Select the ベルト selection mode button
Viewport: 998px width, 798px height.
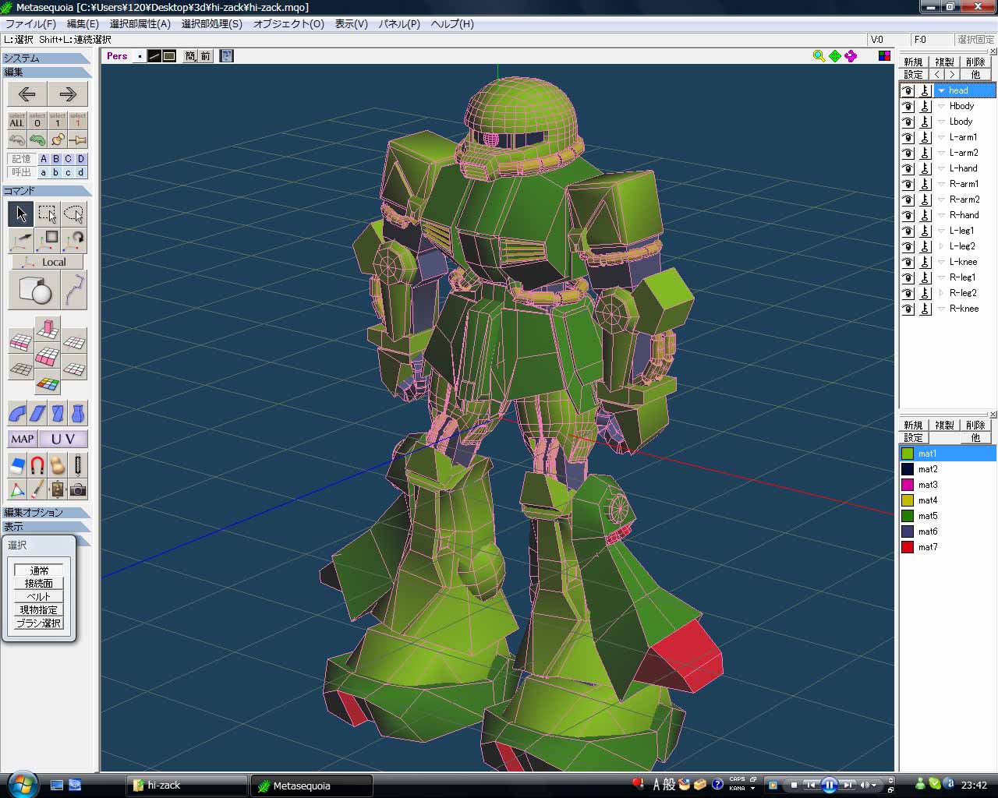click(39, 596)
